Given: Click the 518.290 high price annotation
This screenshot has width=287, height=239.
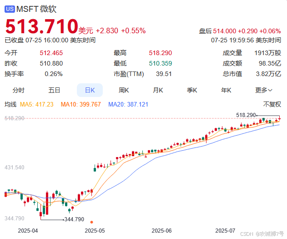Looking at the screenshot, I should pyautogui.click(x=246, y=115).
